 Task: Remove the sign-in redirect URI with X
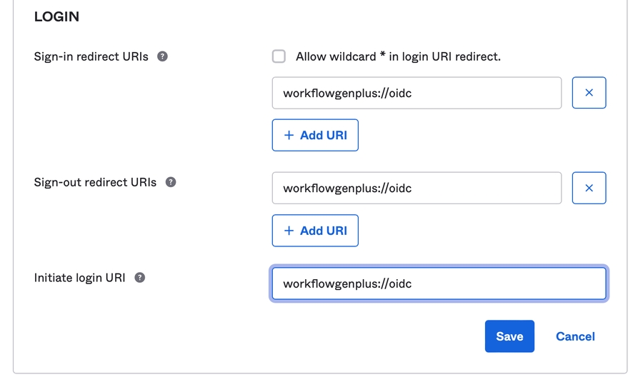pyautogui.click(x=589, y=93)
